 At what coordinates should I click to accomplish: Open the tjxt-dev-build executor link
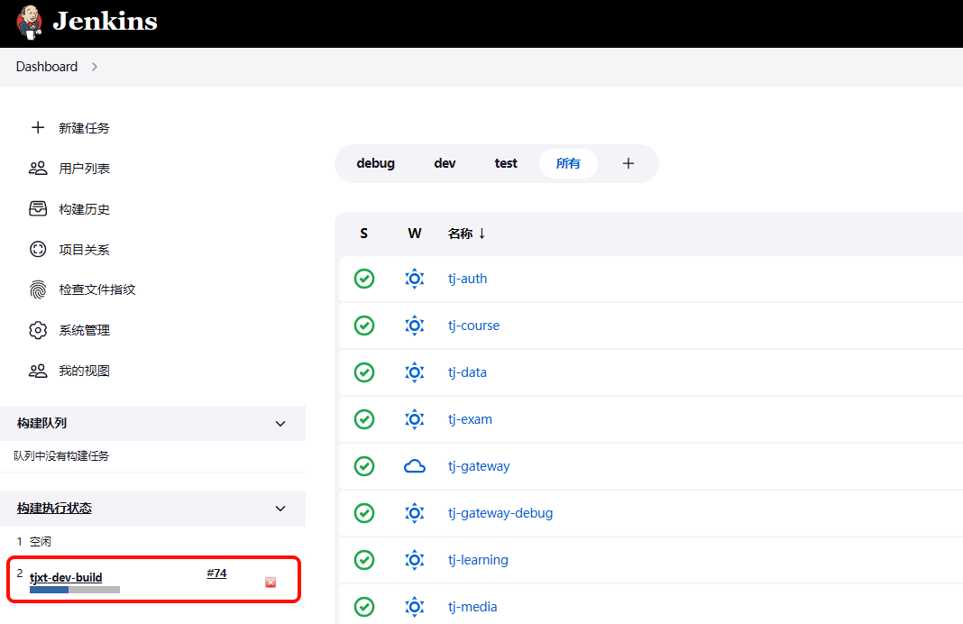coord(66,577)
